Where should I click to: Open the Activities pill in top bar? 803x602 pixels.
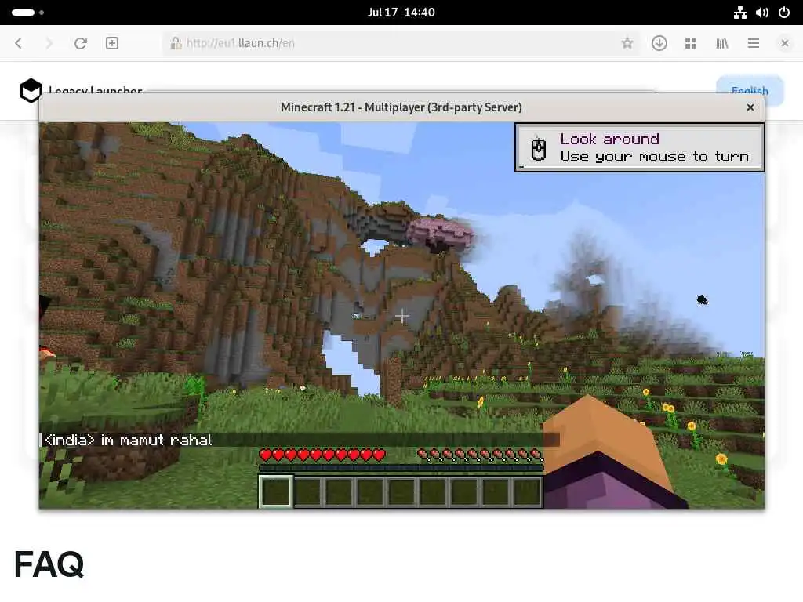click(x=27, y=13)
